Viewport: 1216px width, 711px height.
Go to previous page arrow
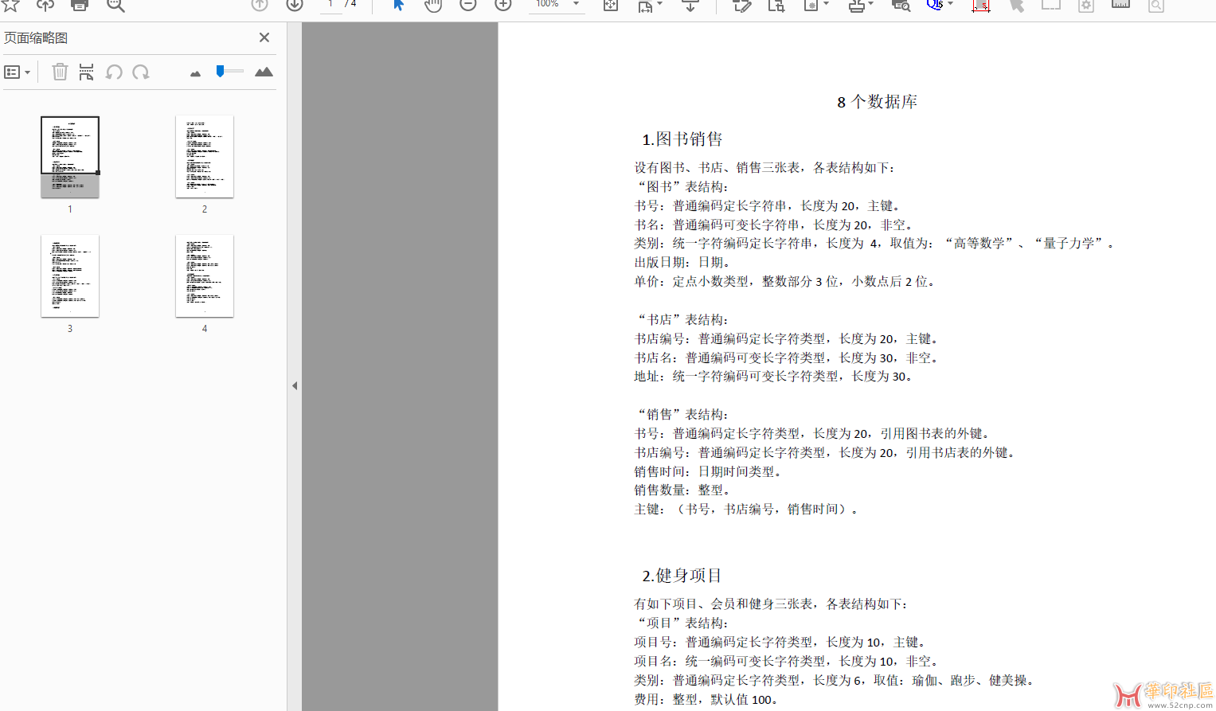click(x=260, y=5)
